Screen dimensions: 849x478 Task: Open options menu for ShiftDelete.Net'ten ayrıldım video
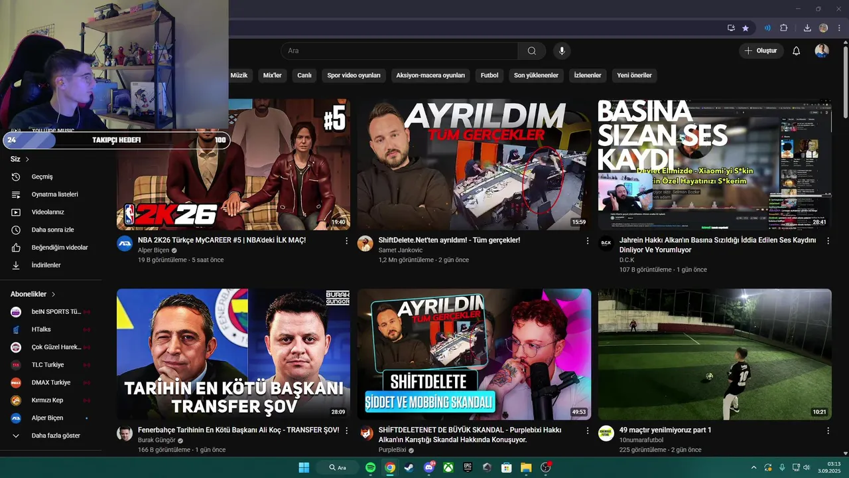click(587, 241)
